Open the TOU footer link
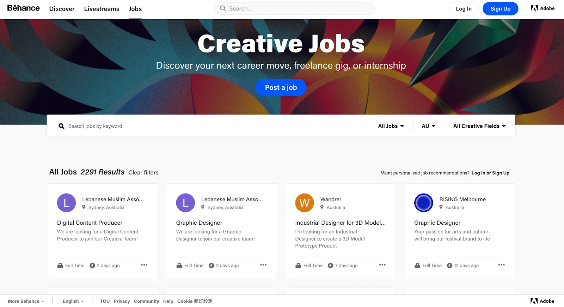 pos(105,301)
